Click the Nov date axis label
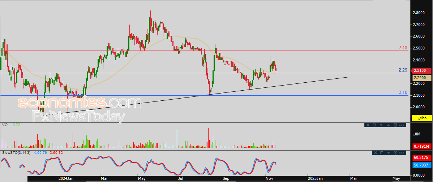Screen dimensions: 433x182 [270, 178]
